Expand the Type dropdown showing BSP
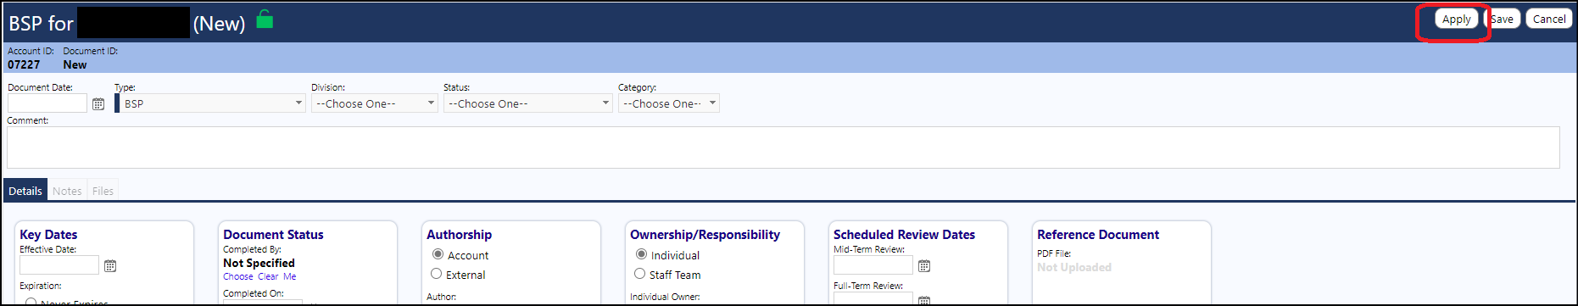 coord(210,103)
